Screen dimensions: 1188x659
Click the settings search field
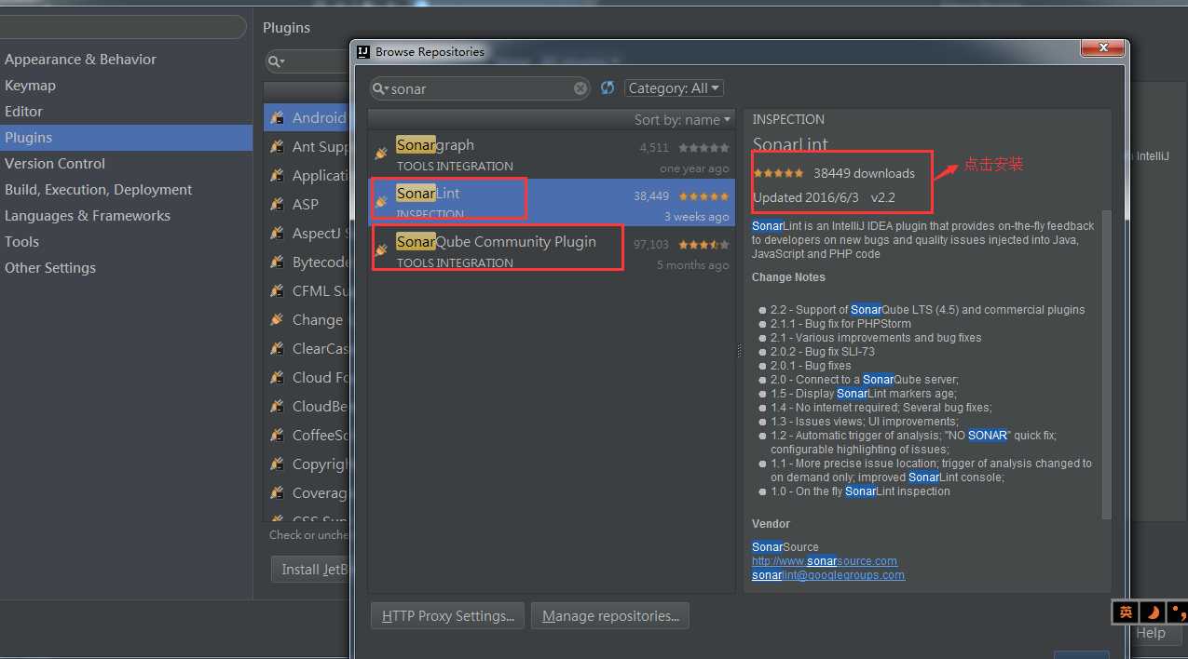(x=121, y=27)
